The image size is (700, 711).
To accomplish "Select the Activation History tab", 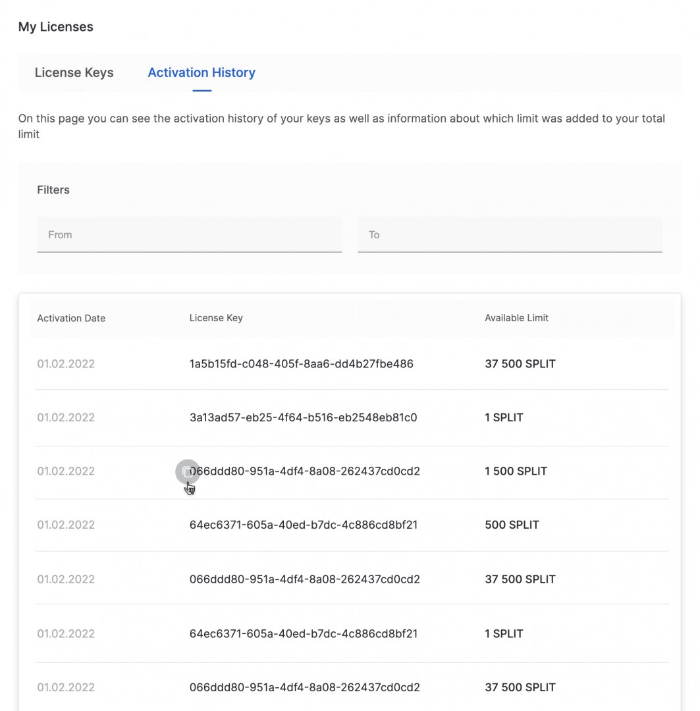I will tap(201, 72).
